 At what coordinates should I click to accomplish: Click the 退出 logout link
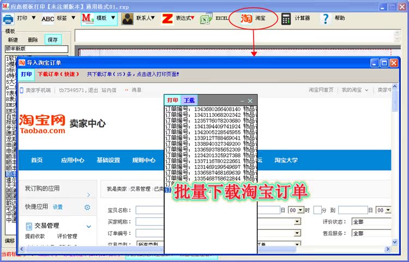tap(93, 90)
